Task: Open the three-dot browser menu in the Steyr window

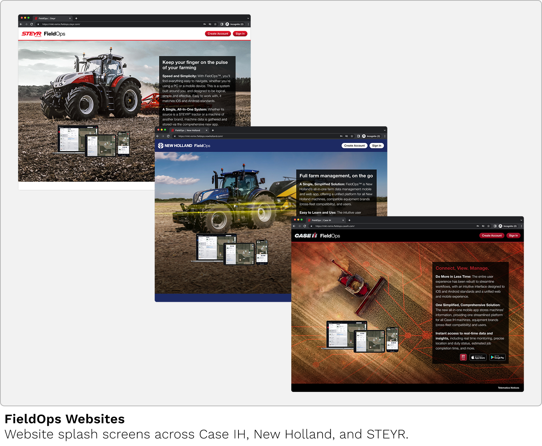Action: pos(248,24)
